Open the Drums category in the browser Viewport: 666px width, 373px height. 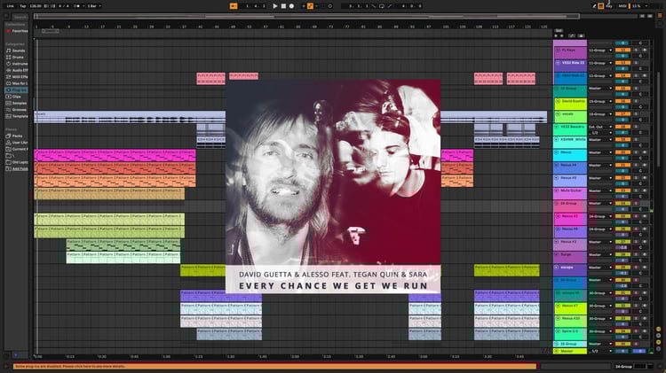coord(18,58)
